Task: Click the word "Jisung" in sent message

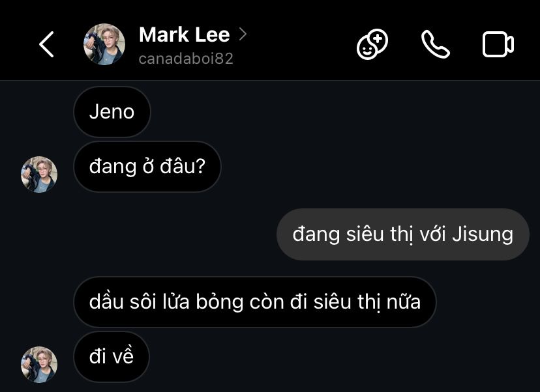Action: click(x=483, y=234)
